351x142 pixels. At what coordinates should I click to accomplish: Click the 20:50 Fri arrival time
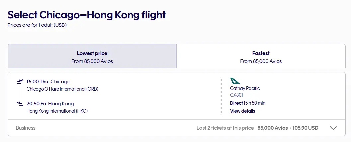tap(36, 104)
